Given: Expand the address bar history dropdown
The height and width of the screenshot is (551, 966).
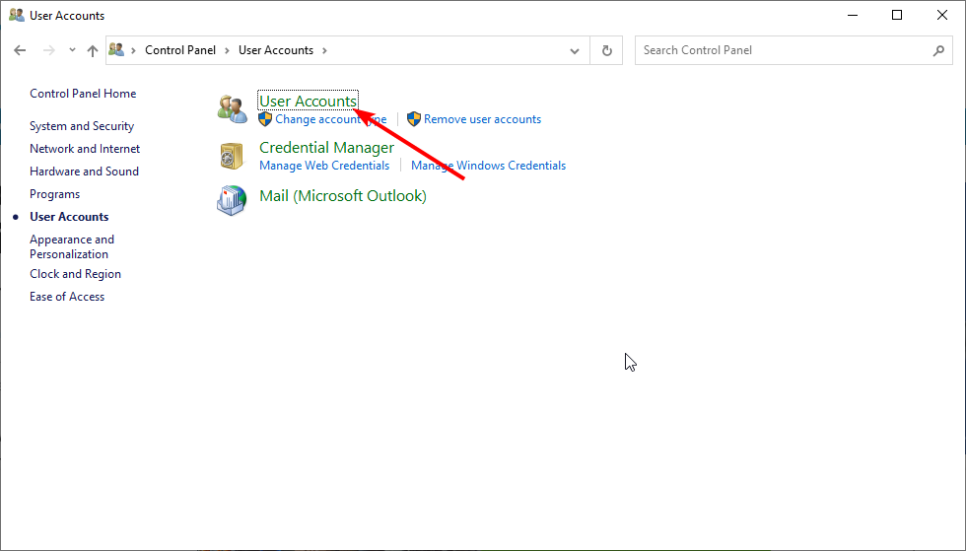Looking at the screenshot, I should (576, 50).
